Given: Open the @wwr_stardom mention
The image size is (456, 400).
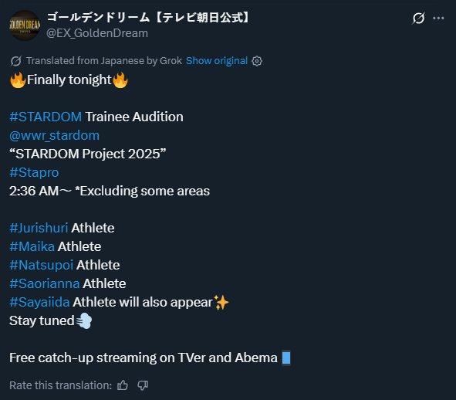Looking at the screenshot, I should pos(54,136).
